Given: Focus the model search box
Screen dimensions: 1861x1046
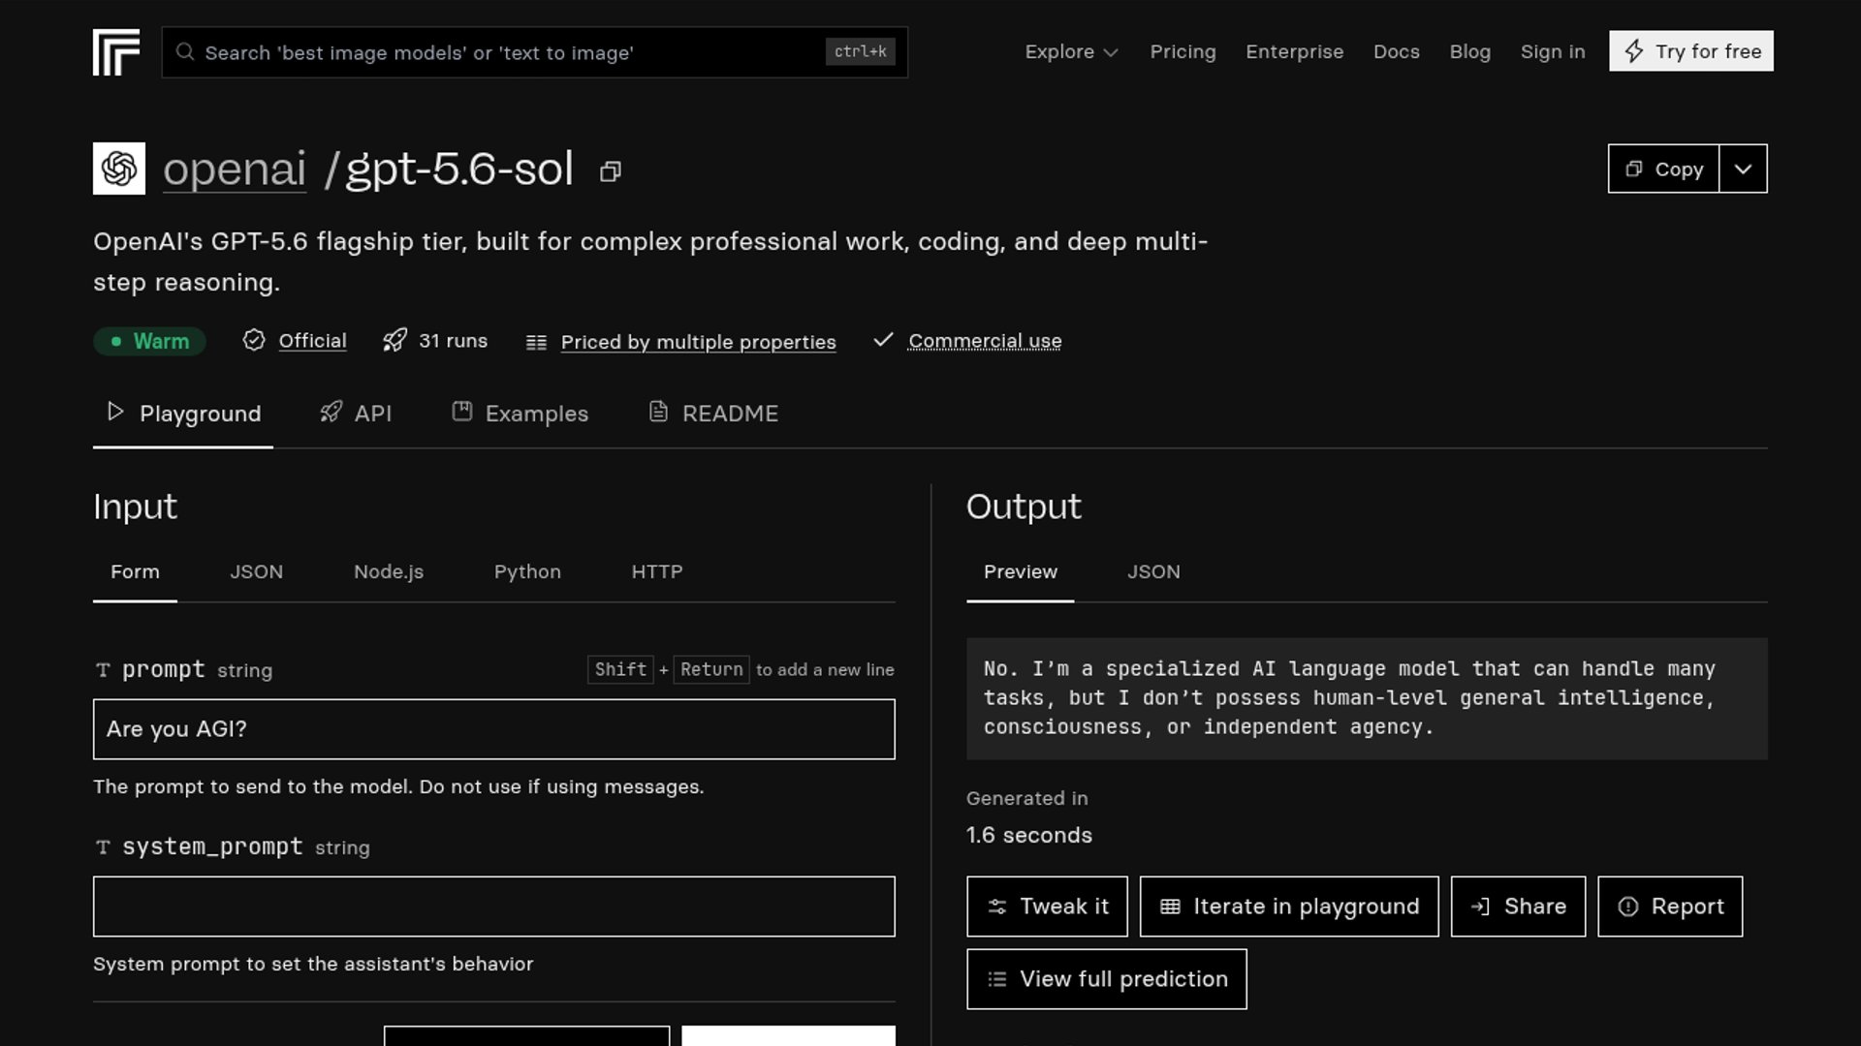Looking at the screenshot, I should tap(535, 52).
